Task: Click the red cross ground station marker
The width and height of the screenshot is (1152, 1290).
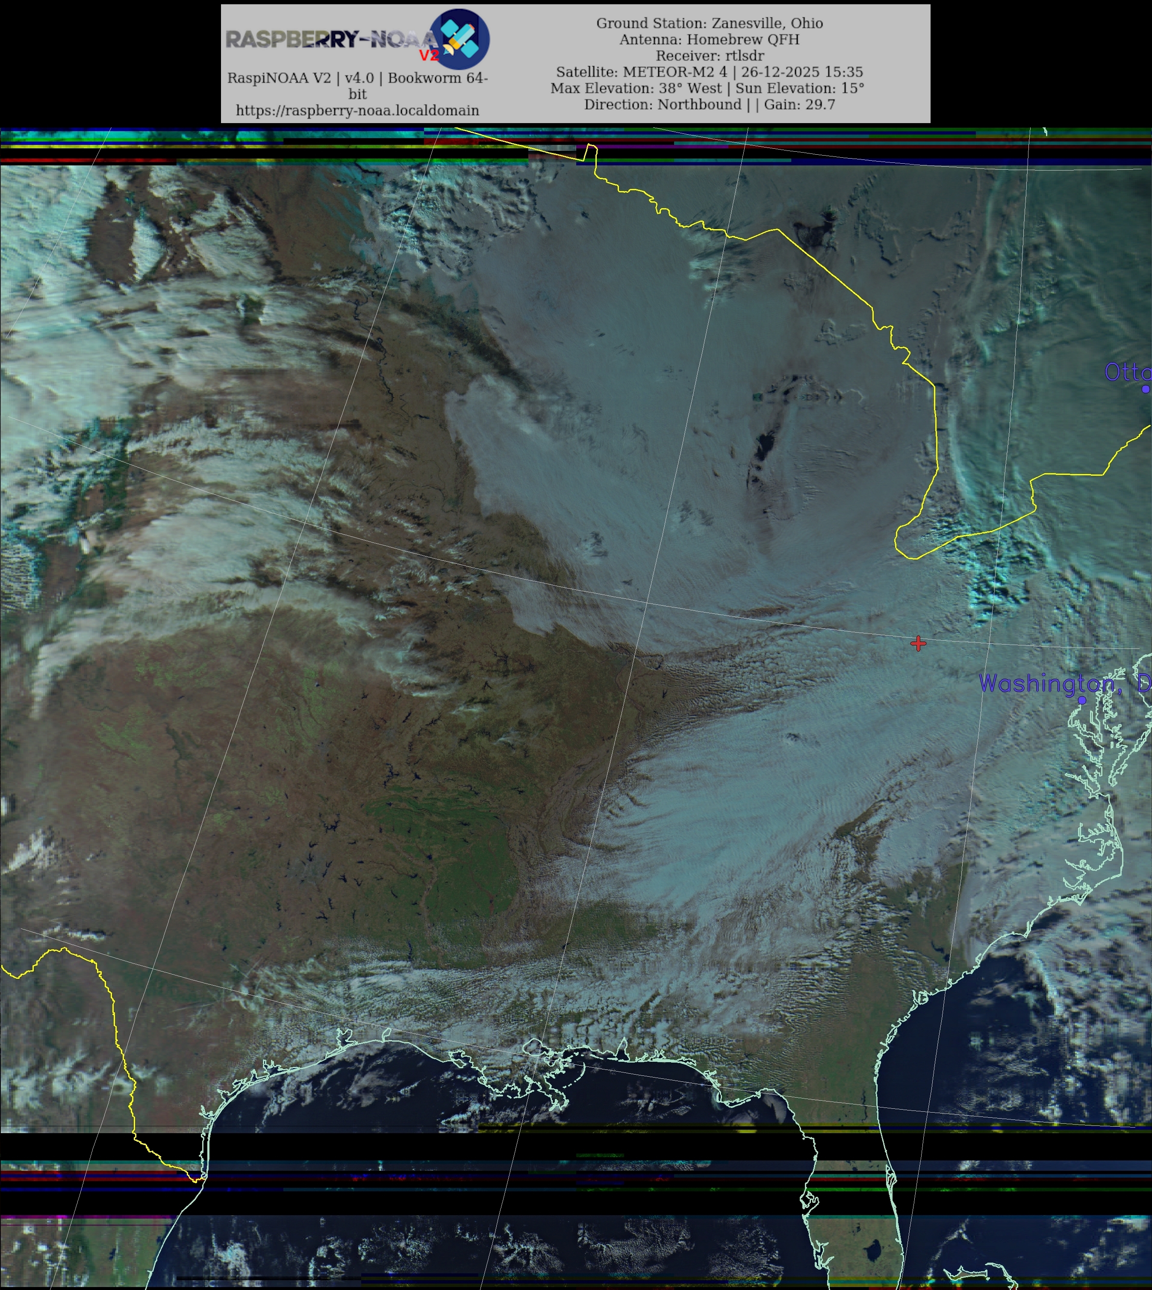Action: (918, 644)
